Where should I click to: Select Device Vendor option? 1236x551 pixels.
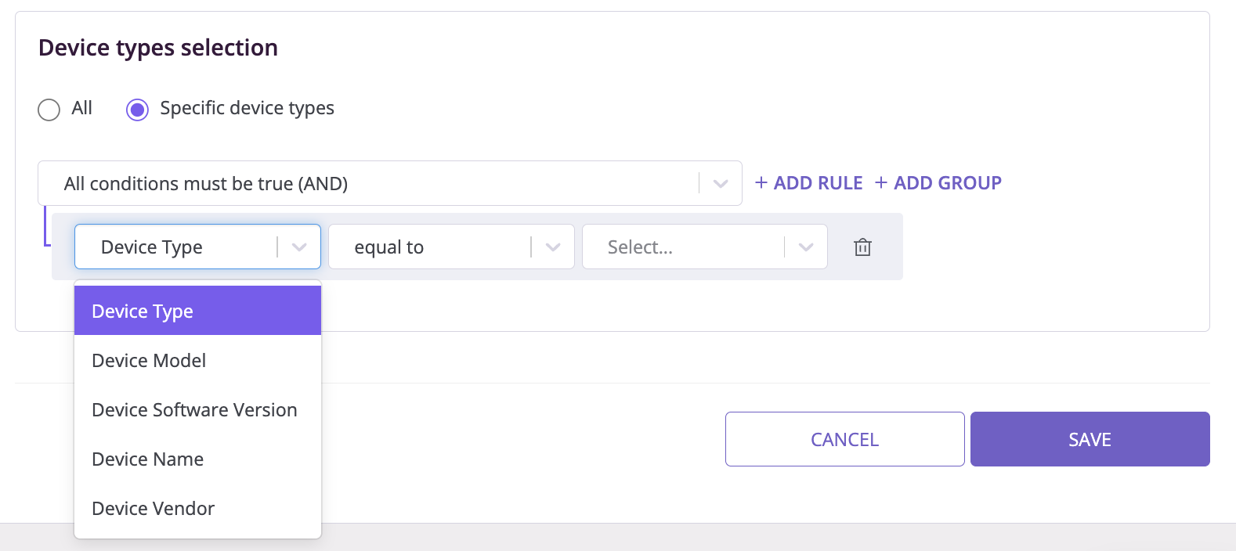coord(197,508)
